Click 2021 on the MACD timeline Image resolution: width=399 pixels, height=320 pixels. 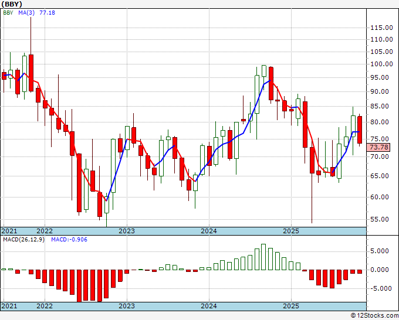pos(9,306)
